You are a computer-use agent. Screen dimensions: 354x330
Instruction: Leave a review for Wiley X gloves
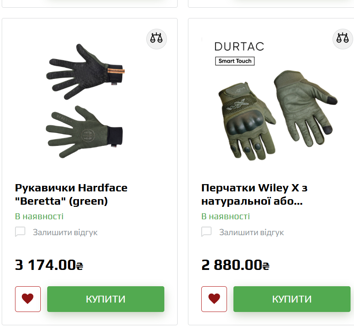tap(251, 232)
